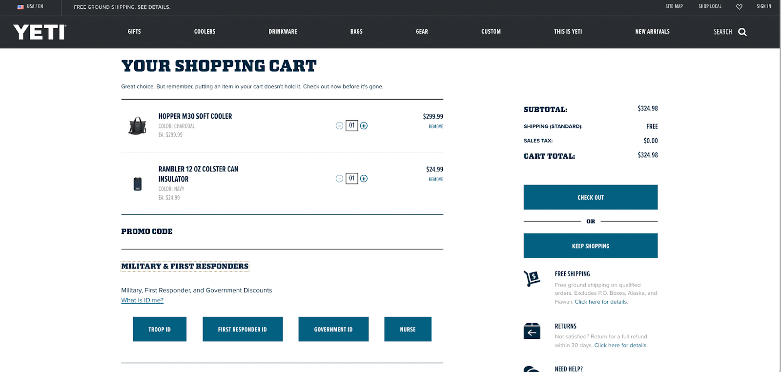
Task: Collapse Military & First Responders section
Action: pos(185,266)
